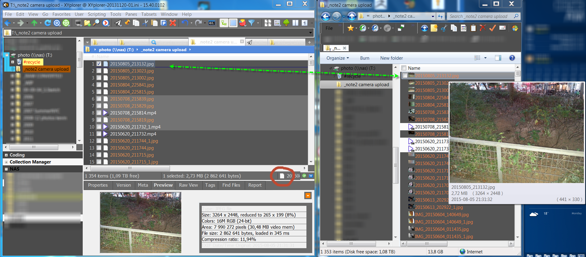
Task: Open the Organize dropdown menu
Action: click(337, 58)
